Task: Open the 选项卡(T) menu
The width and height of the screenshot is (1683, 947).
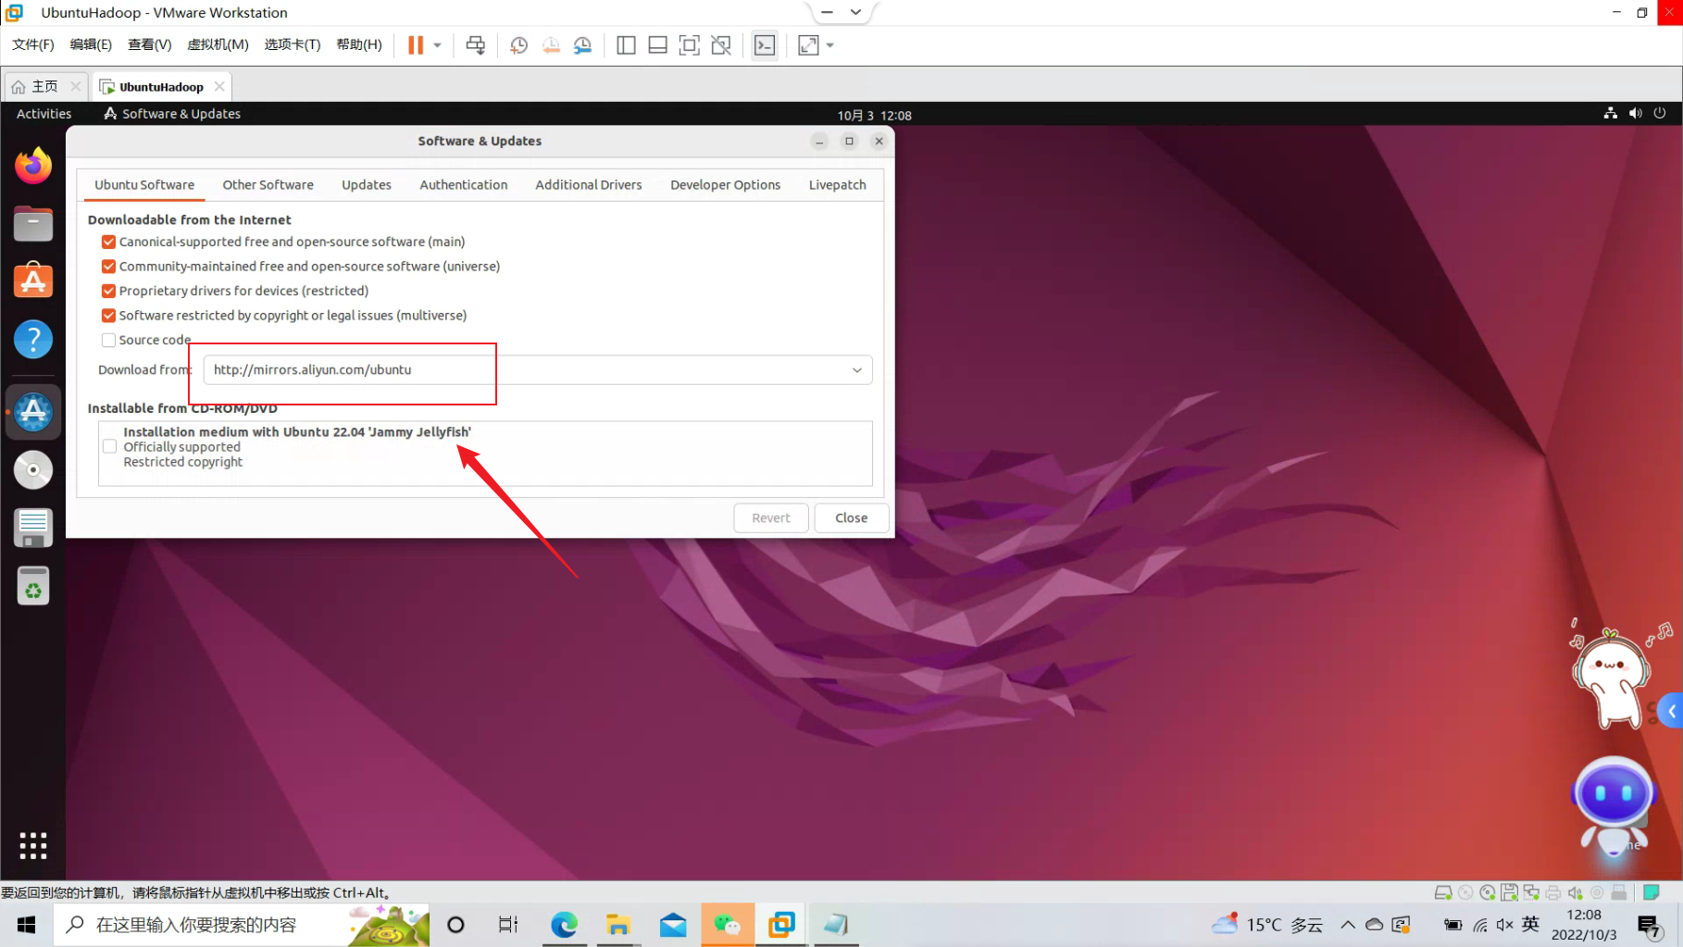Action: click(x=293, y=44)
